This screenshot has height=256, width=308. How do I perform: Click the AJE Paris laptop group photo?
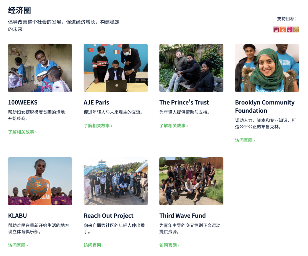coord(116,68)
